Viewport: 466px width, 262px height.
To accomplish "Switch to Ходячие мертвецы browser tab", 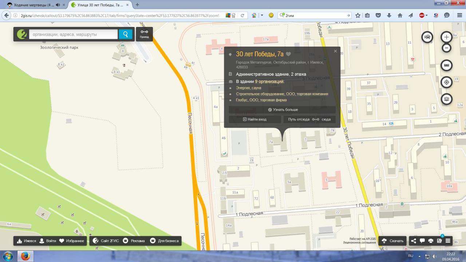I will (x=35, y=5).
